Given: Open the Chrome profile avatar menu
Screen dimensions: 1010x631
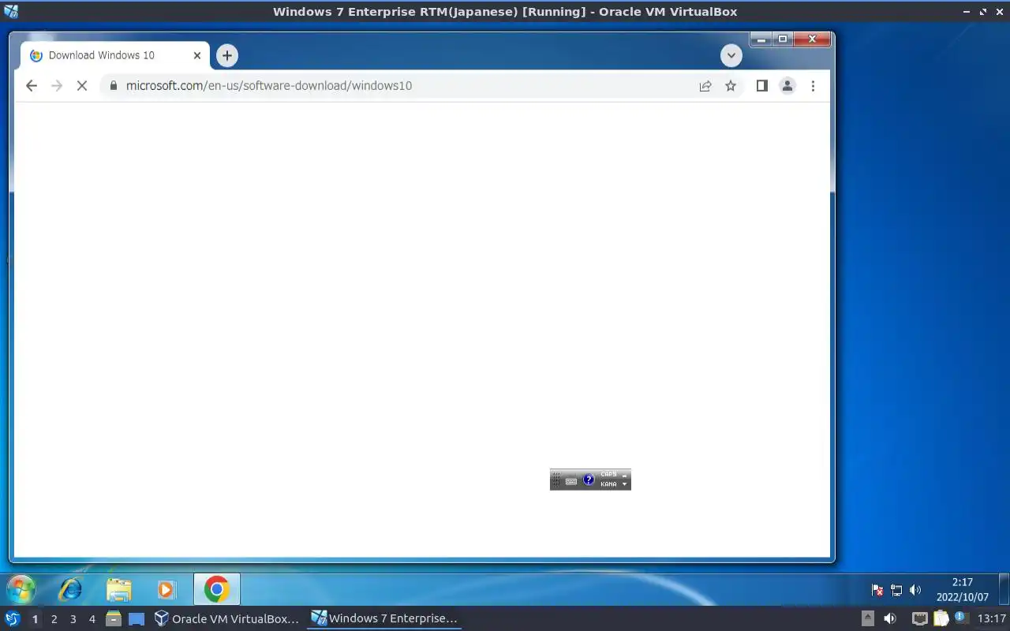Looking at the screenshot, I should (x=787, y=86).
